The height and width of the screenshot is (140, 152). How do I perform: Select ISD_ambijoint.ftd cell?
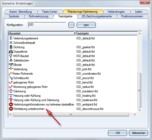tap(86, 104)
